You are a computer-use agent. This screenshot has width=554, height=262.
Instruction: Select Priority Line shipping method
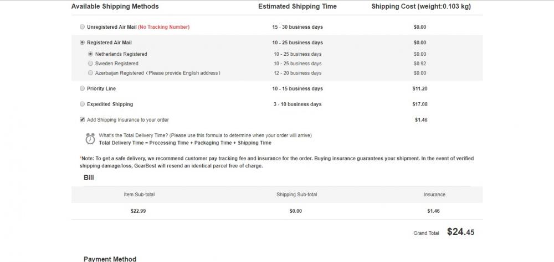coord(83,88)
